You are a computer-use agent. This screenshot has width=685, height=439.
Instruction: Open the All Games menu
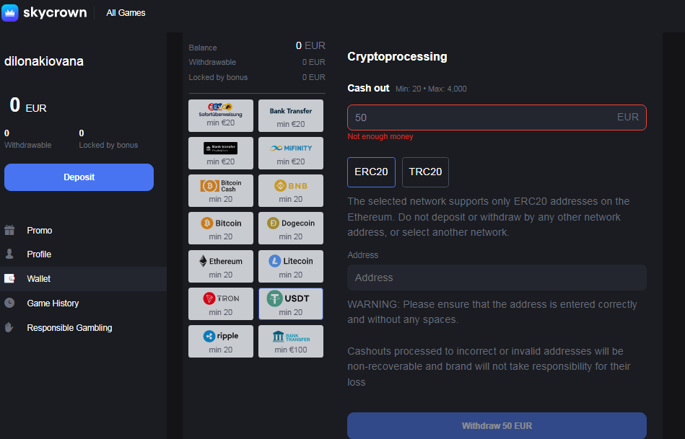(x=126, y=13)
